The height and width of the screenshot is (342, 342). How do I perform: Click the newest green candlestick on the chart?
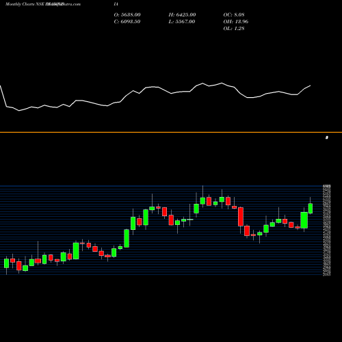(311, 209)
